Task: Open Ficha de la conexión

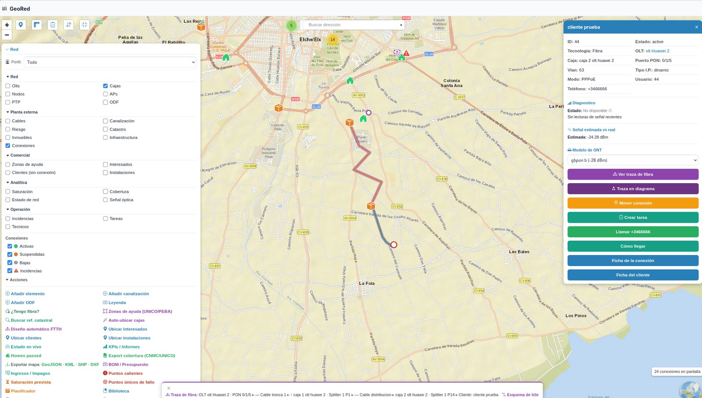Action: (x=633, y=261)
